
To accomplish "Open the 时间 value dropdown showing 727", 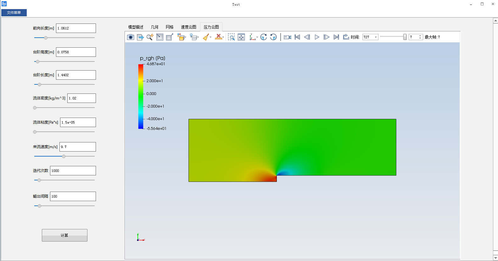I will [x=376, y=37].
